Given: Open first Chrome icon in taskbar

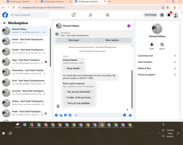Looking at the screenshot, I should (25, 125).
